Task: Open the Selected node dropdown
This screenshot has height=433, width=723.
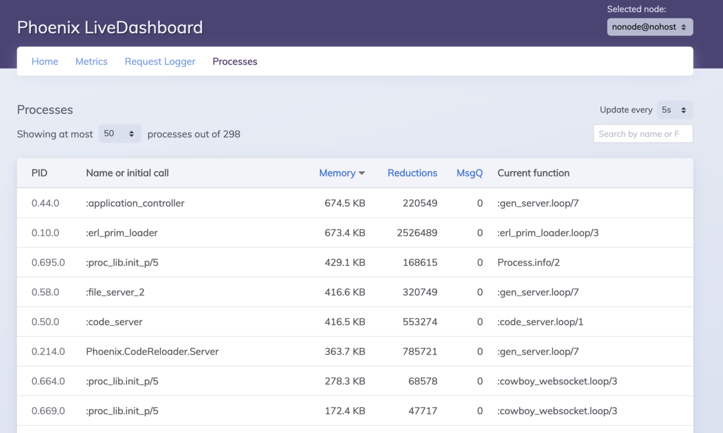Action: click(x=650, y=27)
